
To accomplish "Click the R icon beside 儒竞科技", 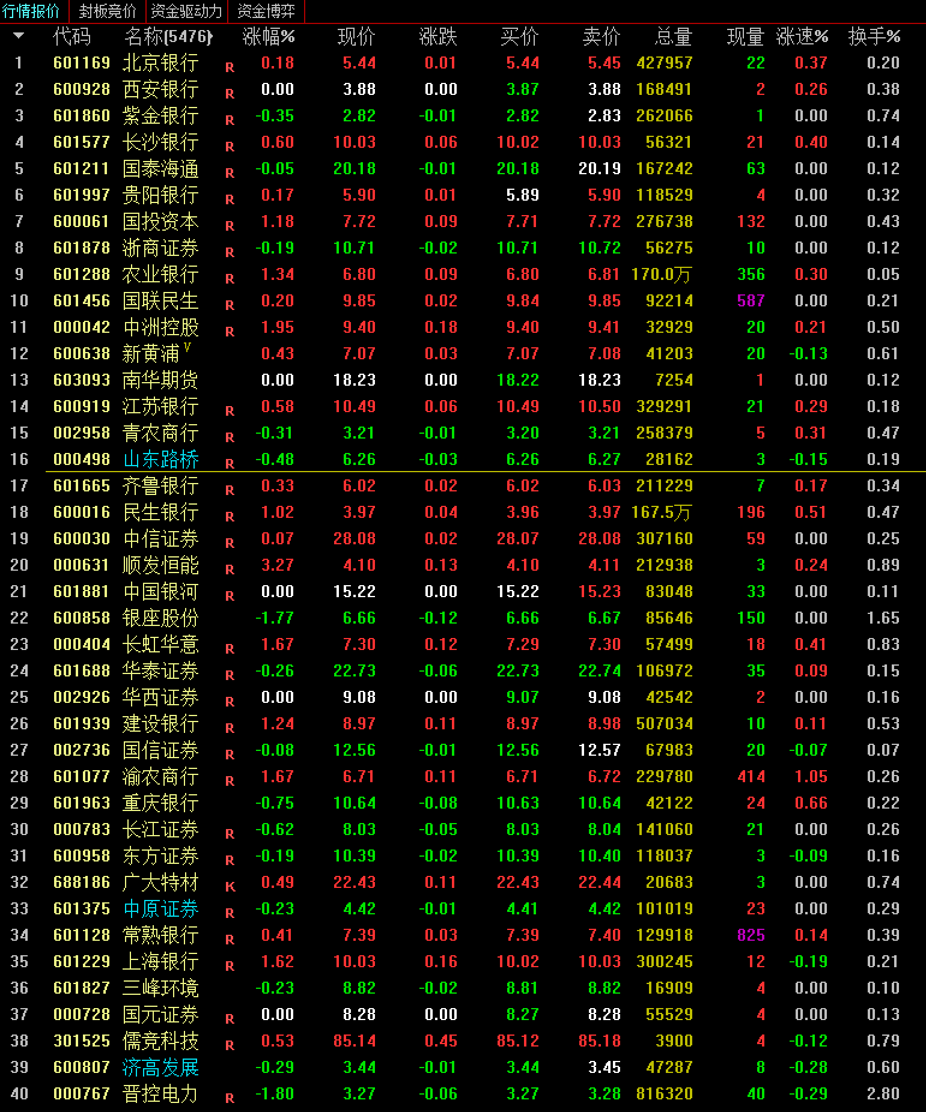I will pyautogui.click(x=230, y=1045).
